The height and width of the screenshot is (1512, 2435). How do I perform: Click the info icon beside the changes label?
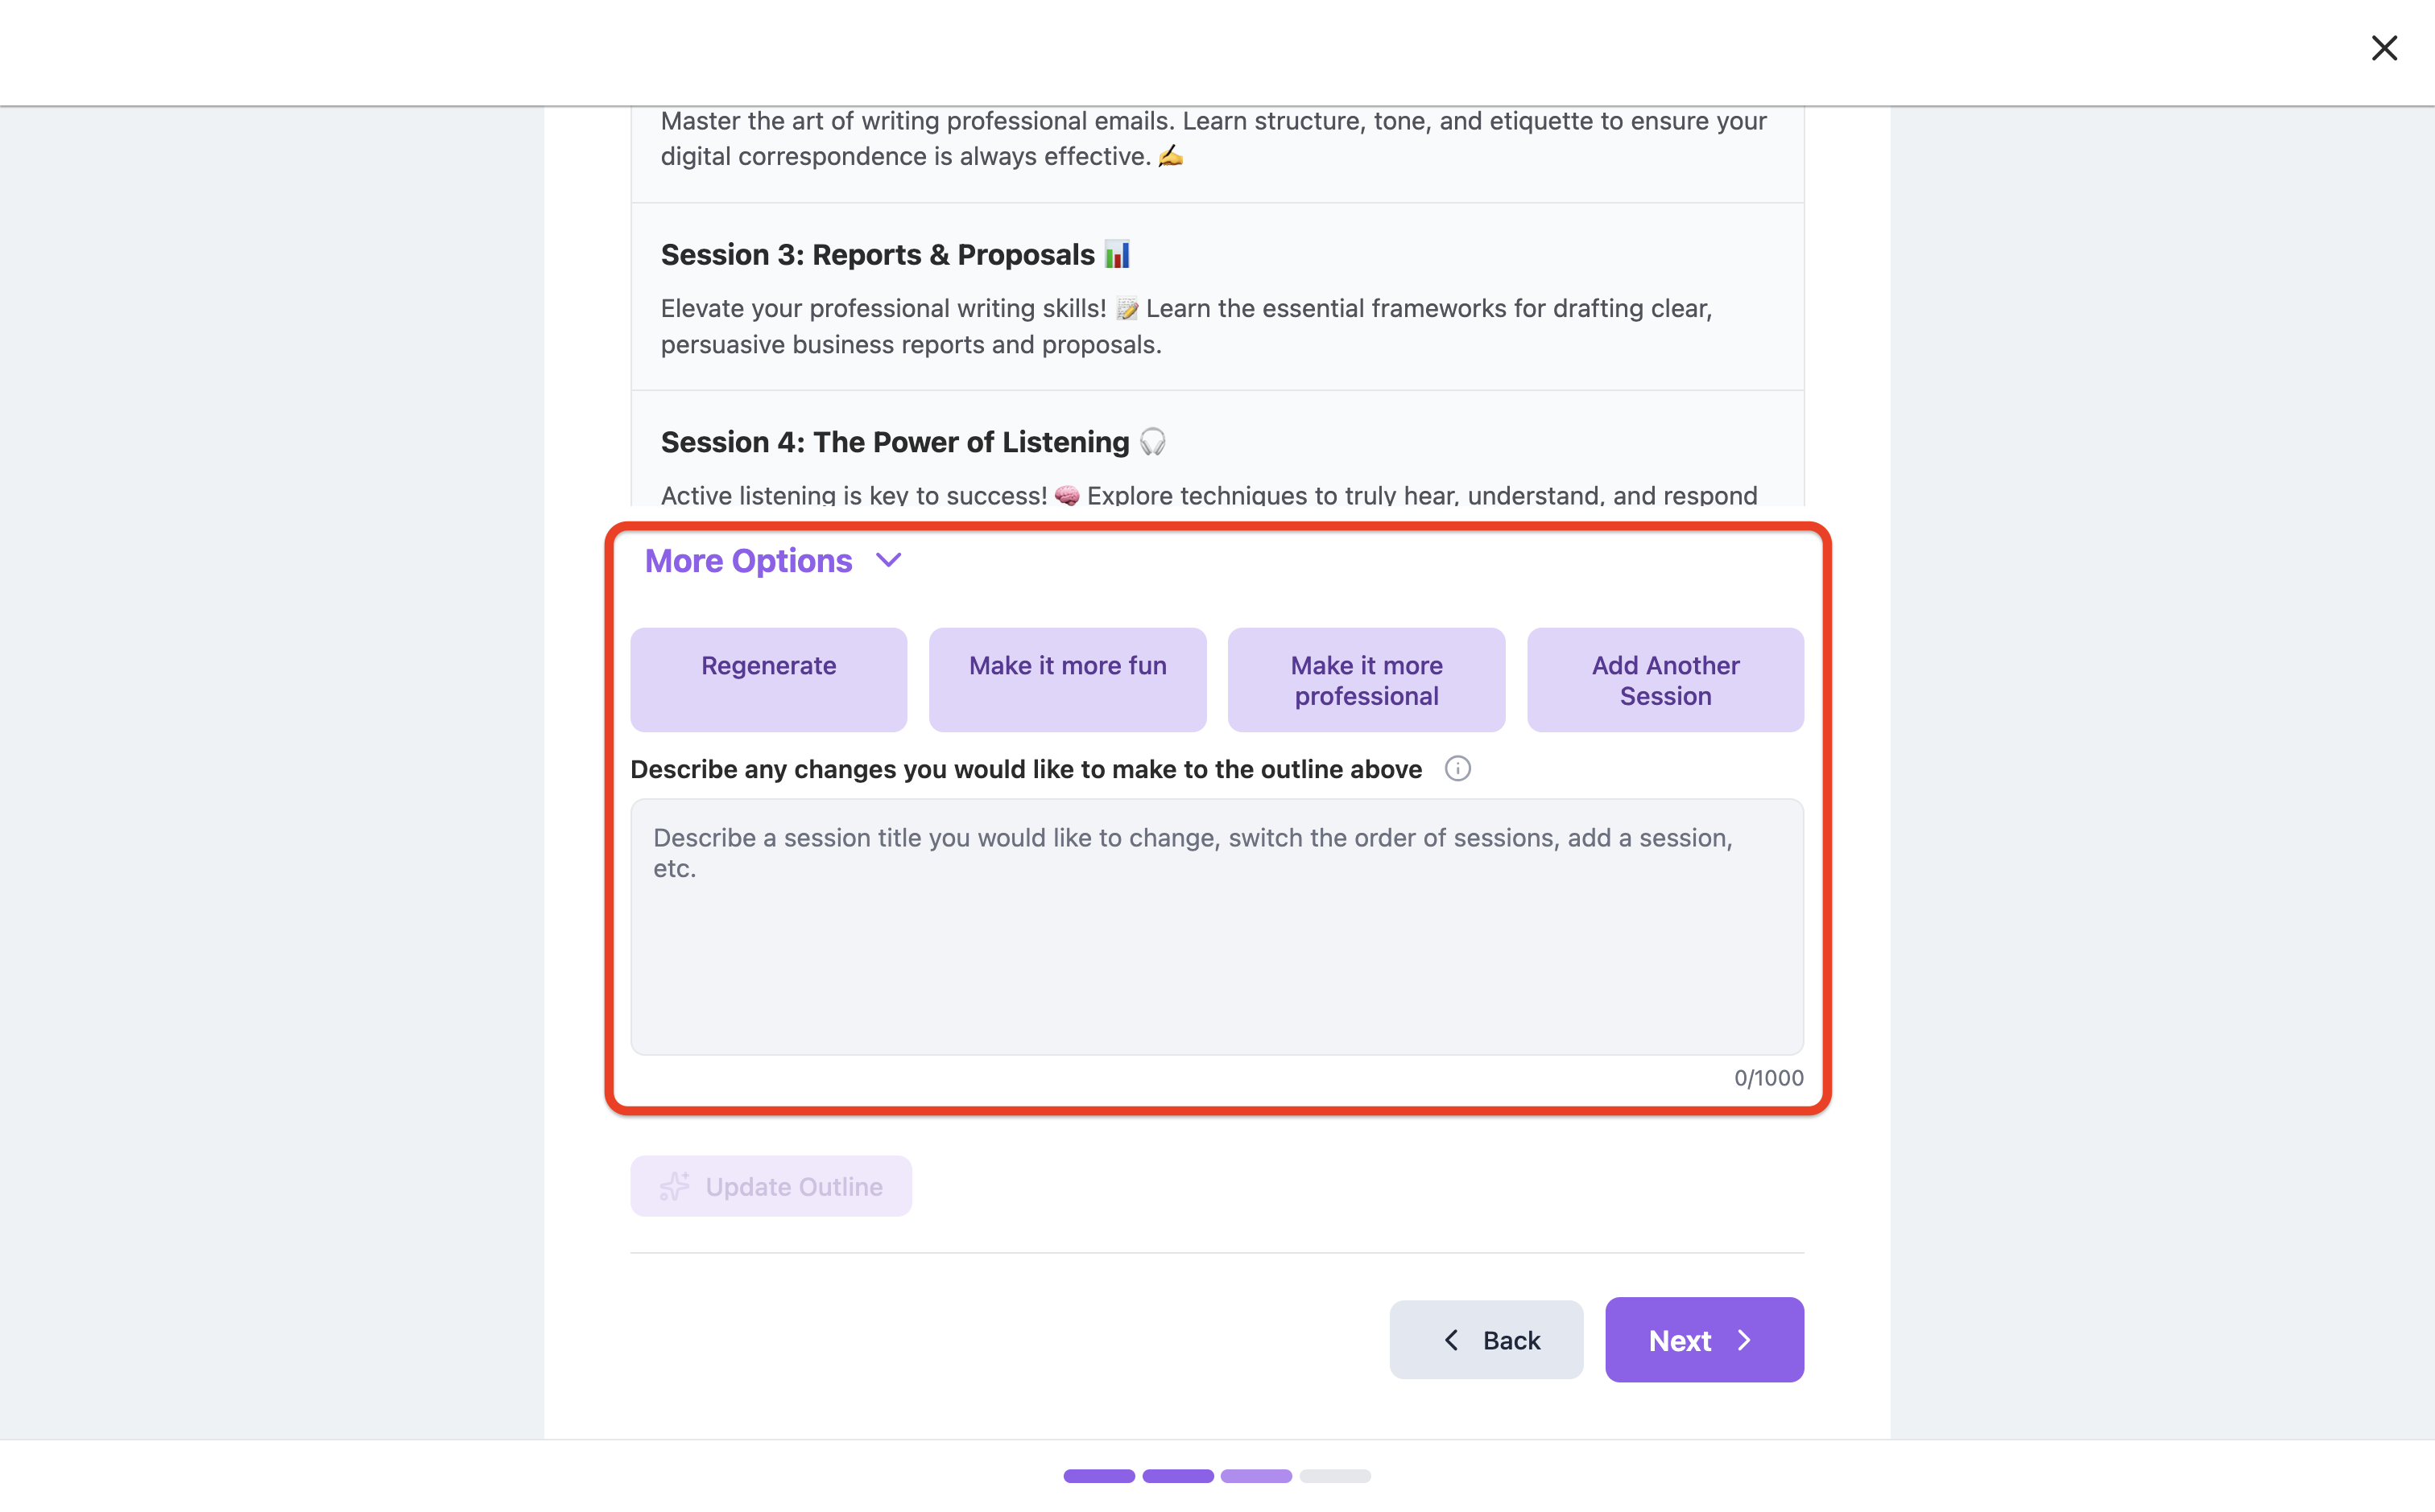point(1457,768)
